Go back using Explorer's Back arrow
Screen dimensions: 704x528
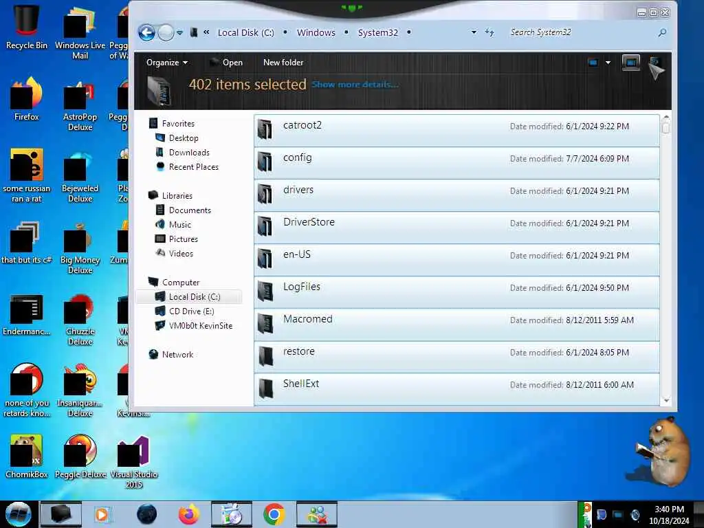coord(146,33)
